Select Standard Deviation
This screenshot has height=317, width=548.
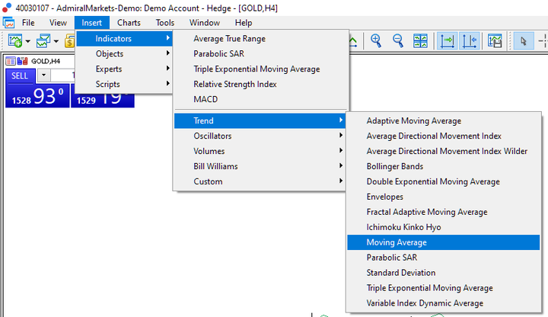pyautogui.click(x=444, y=273)
